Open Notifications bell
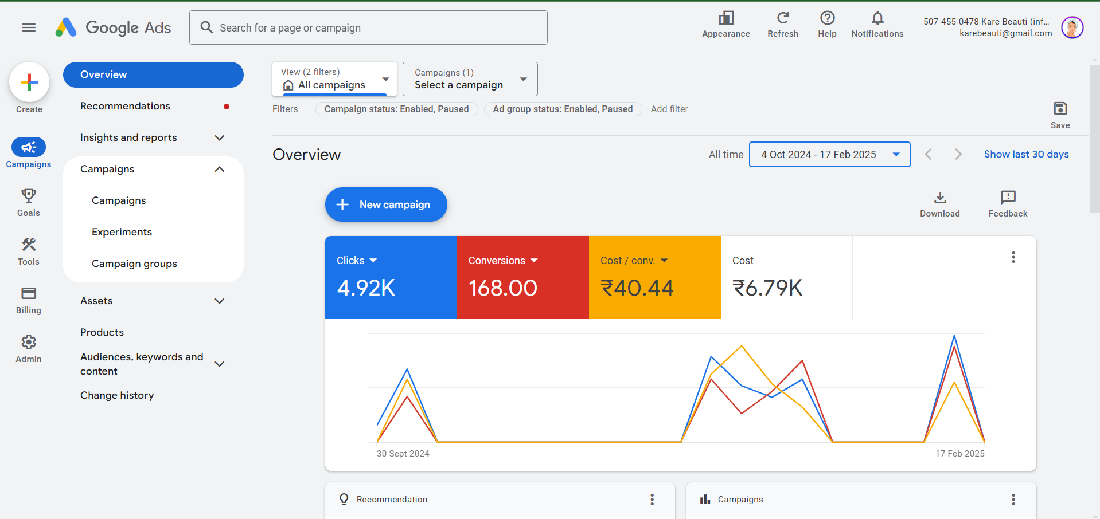This screenshot has height=519, width=1100. (x=877, y=18)
